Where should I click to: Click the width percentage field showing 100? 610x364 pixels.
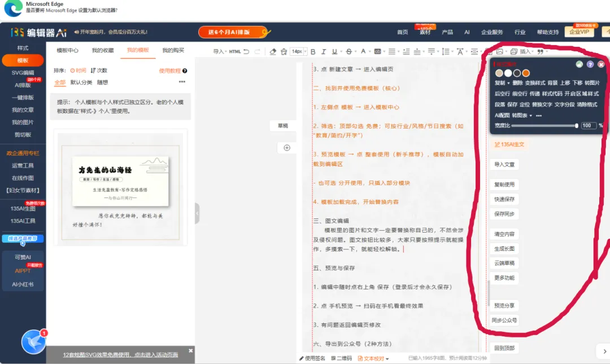point(588,126)
